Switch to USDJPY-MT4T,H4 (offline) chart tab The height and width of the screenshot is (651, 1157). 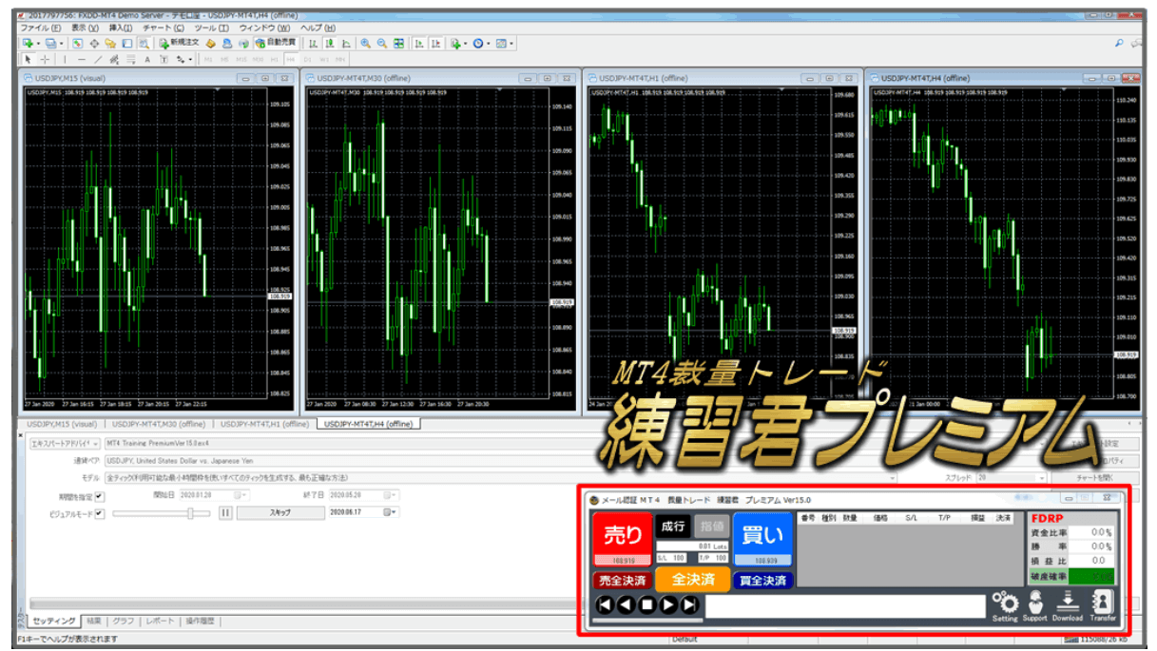[x=369, y=424]
